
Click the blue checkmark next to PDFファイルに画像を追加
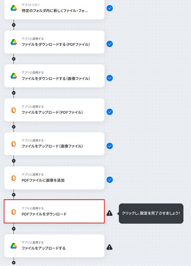(x=110, y=180)
